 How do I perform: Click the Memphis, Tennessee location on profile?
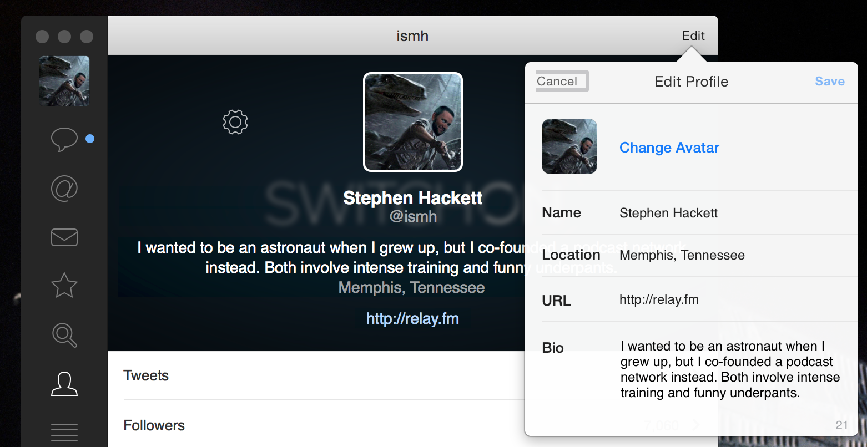[411, 288]
